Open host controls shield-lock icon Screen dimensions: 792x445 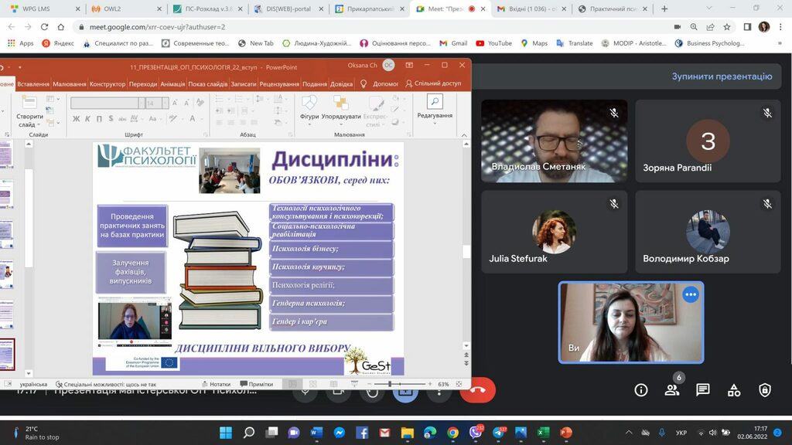tap(764, 390)
